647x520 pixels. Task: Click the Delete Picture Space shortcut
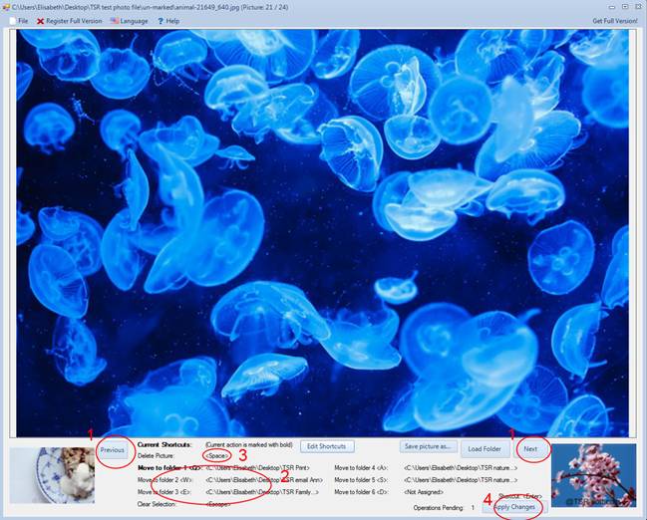(218, 455)
